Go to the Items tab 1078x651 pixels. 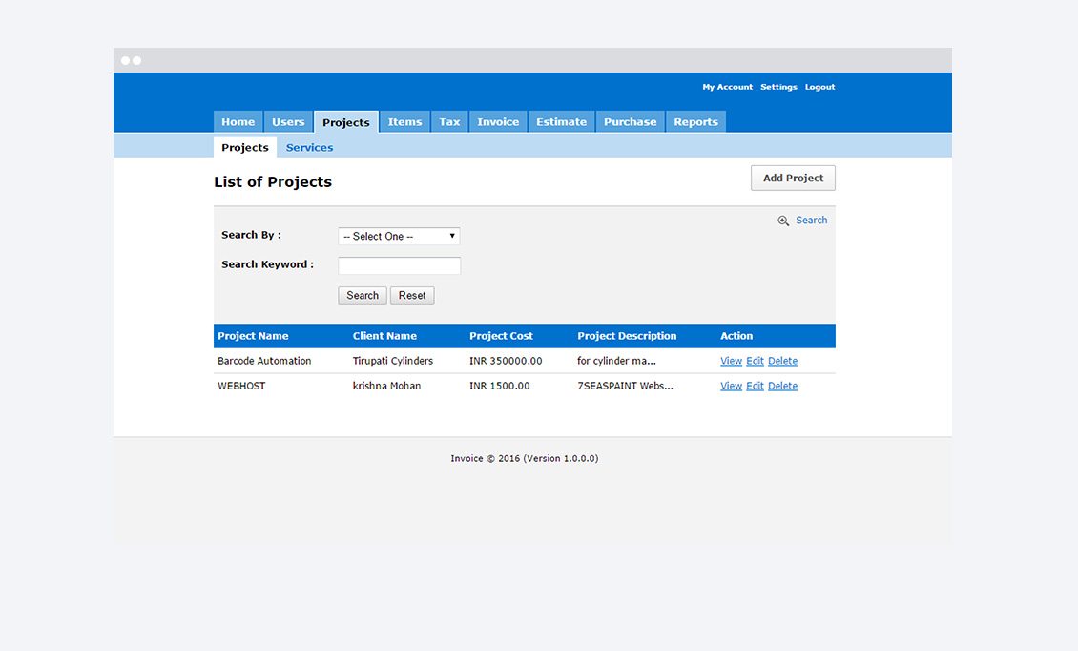(x=404, y=122)
